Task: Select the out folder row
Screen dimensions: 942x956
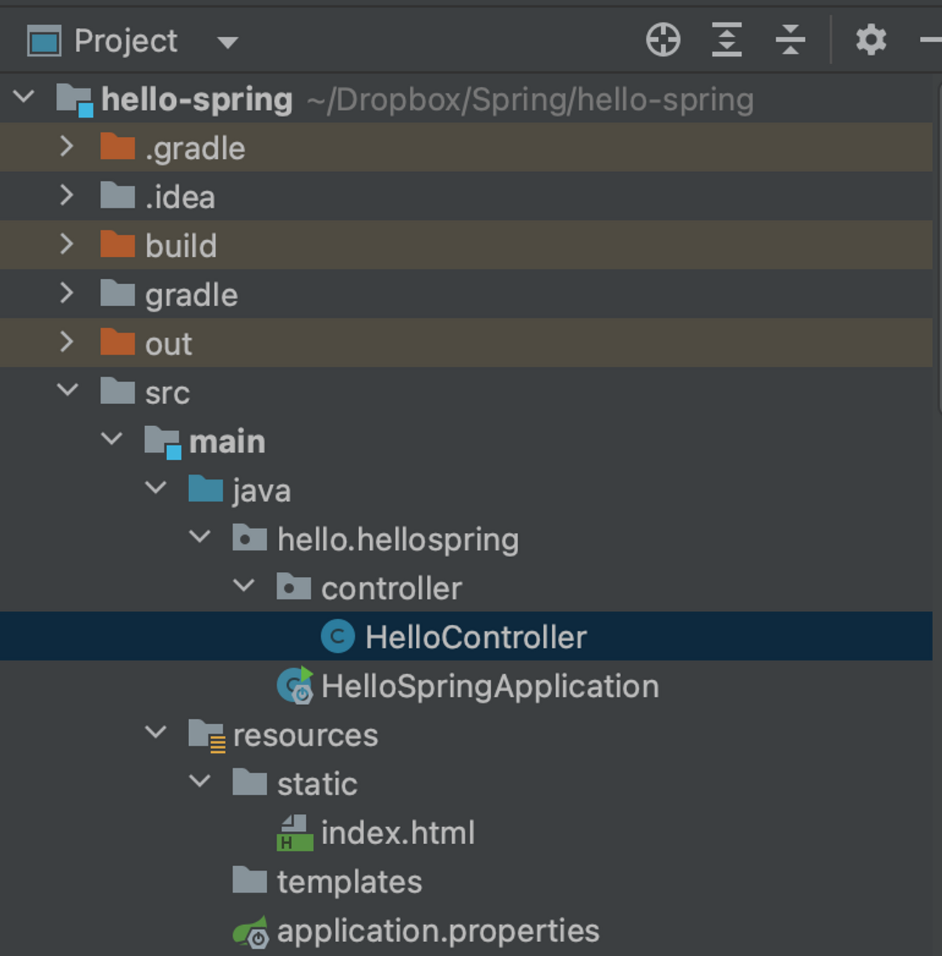Action: [x=467, y=343]
